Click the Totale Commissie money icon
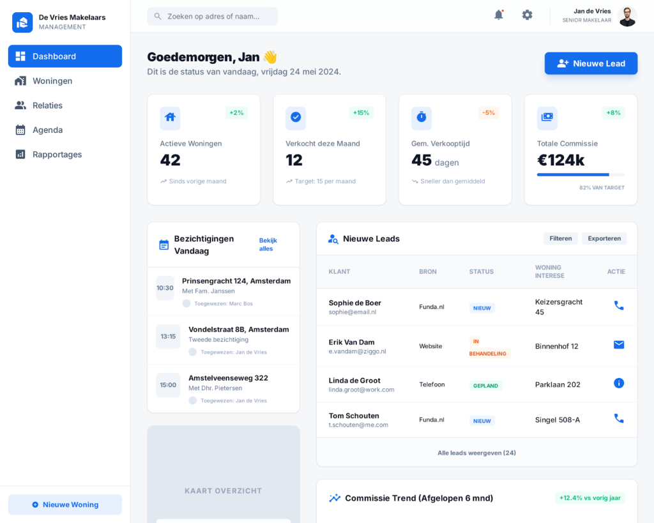This screenshot has height=523, width=654. click(x=547, y=117)
